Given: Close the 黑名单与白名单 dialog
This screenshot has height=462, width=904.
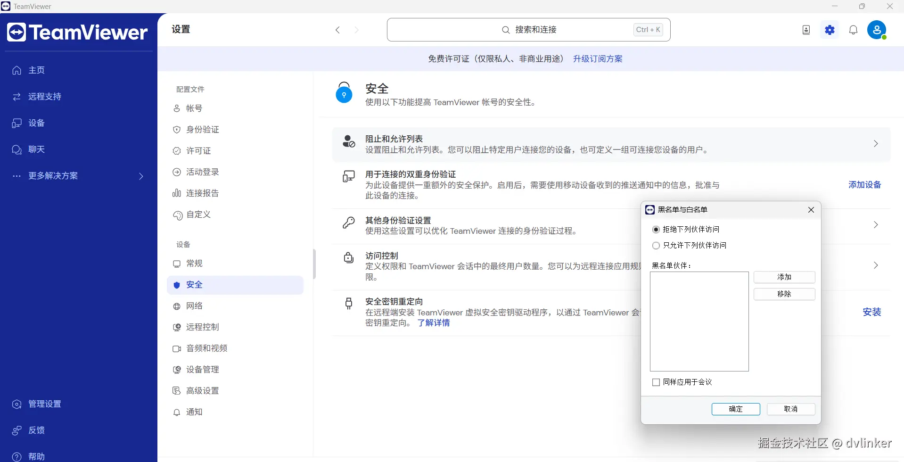Looking at the screenshot, I should tap(811, 210).
